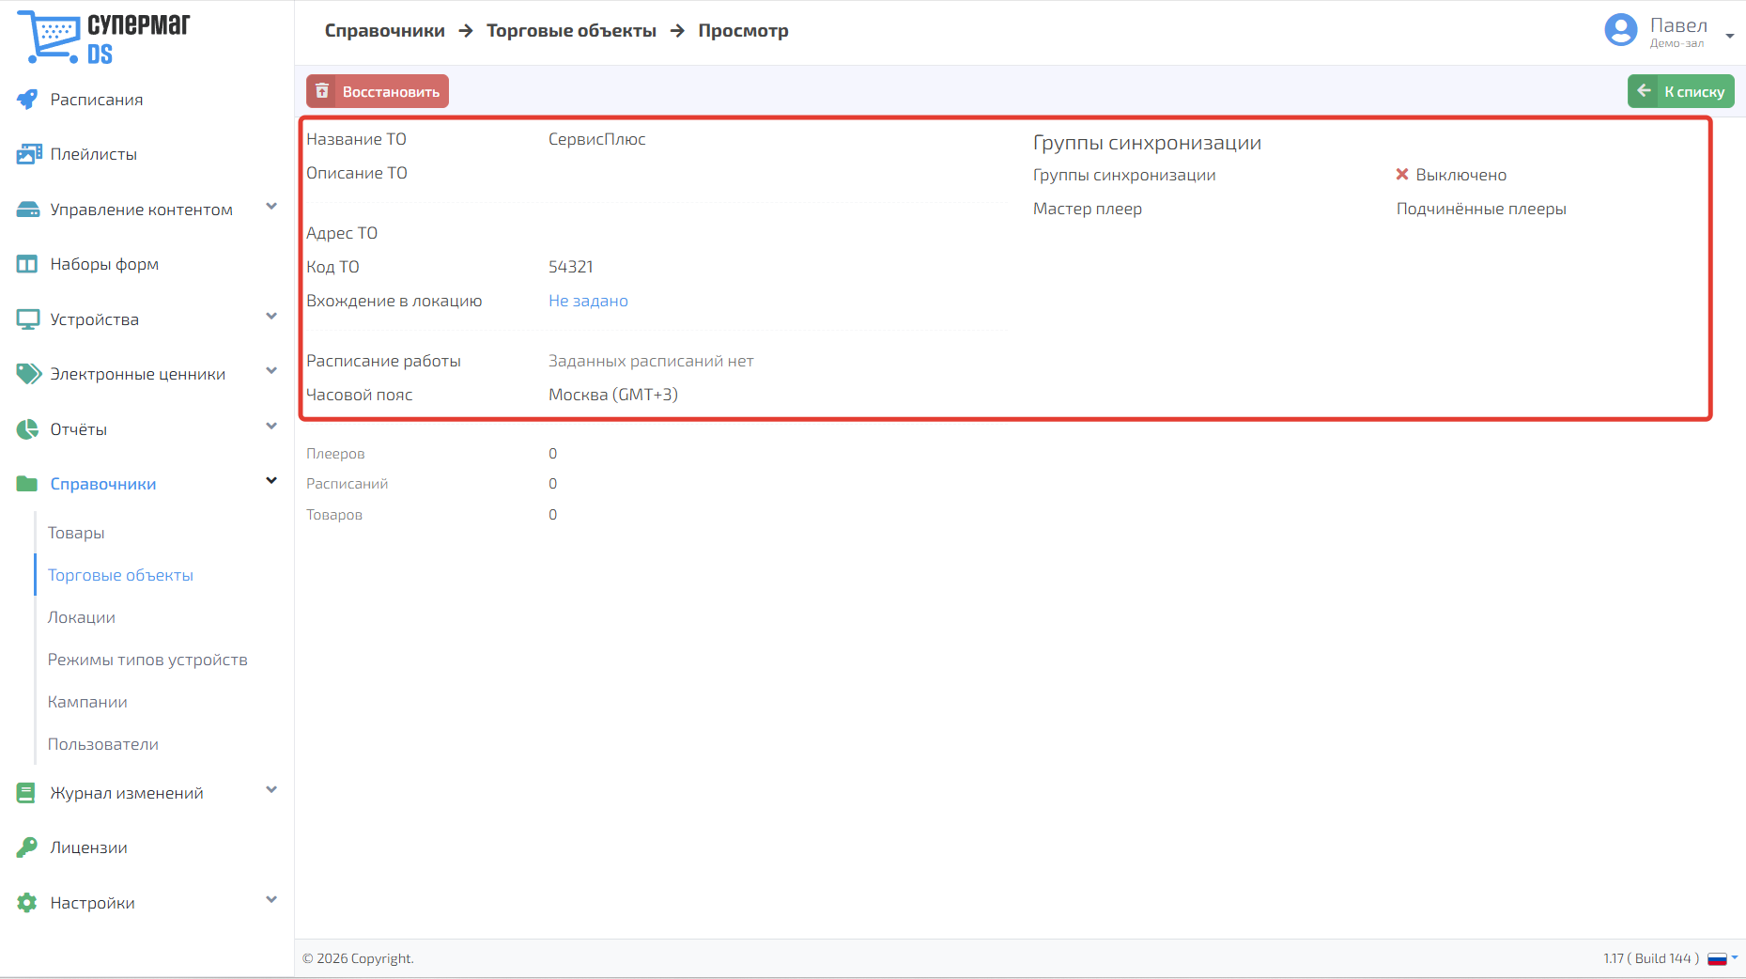Click the red Восстановить button
The height and width of the screenshot is (979, 1746).
378,91
